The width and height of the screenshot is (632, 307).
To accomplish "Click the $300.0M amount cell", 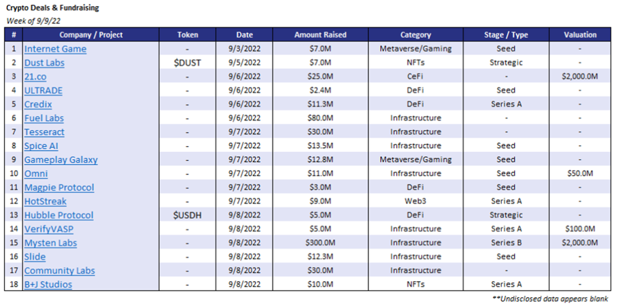I will (320, 243).
